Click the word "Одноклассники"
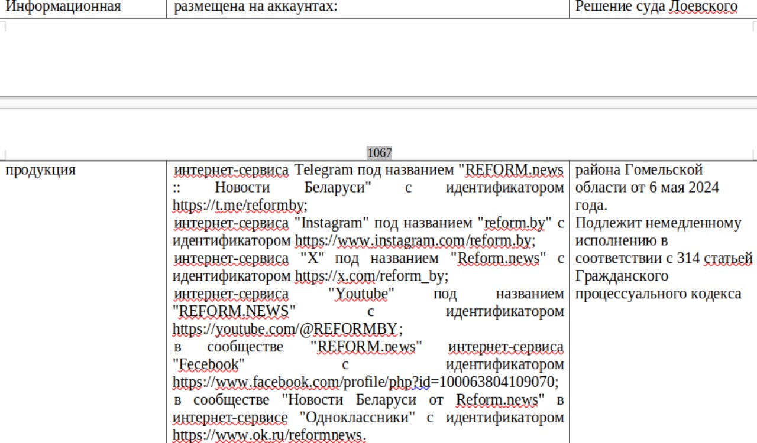Screen dimensions: 757x443 [x=358, y=418]
